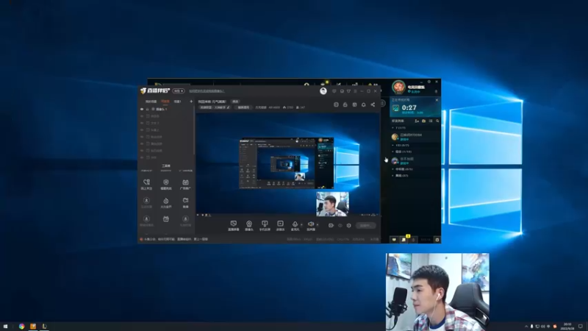
Task: Click the add friend icon in friends list
Action: coord(417,121)
